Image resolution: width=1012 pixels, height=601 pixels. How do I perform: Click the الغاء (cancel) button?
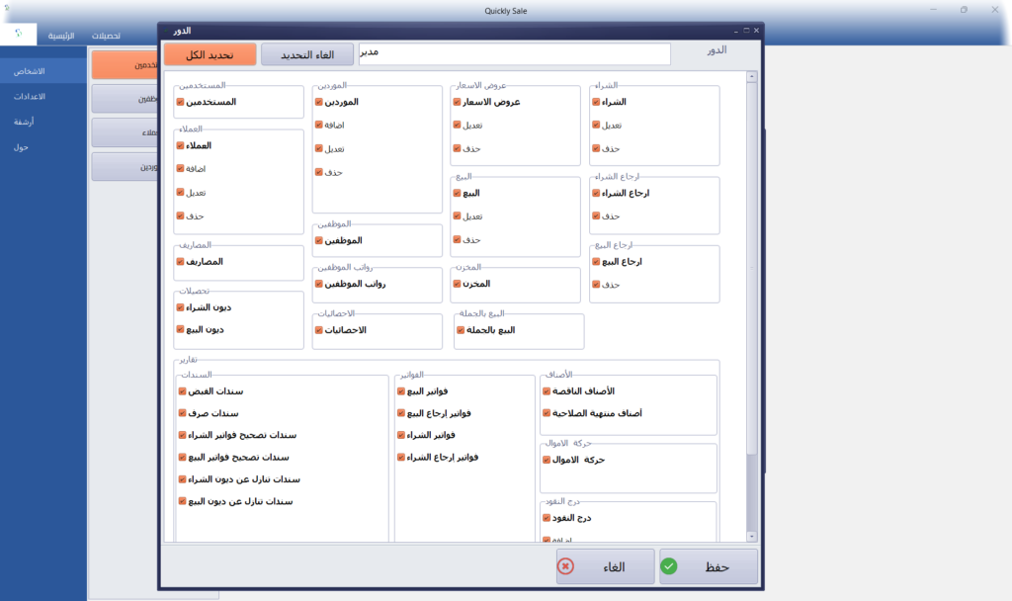606,566
